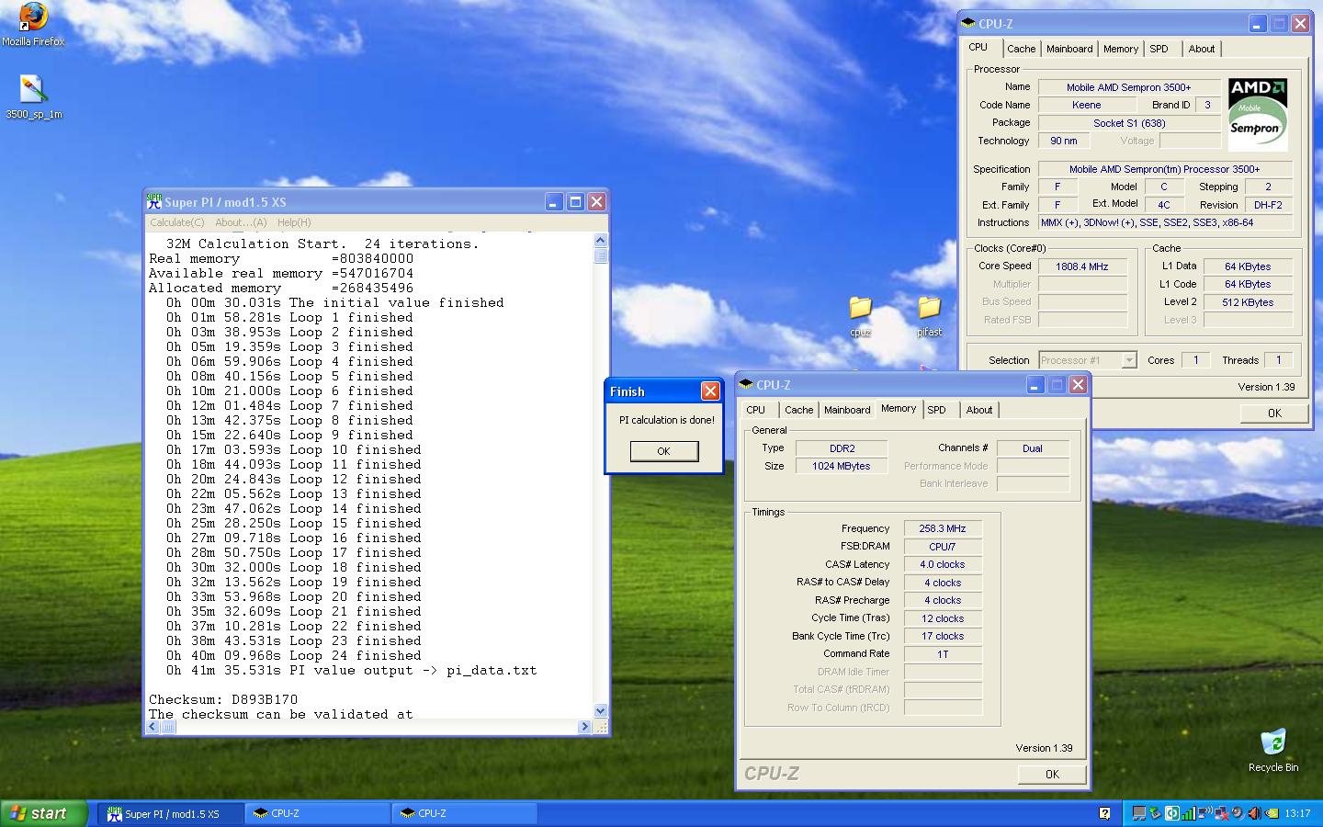
Task: Activate the second CPU-Z taskbar button
Action: coord(465,813)
